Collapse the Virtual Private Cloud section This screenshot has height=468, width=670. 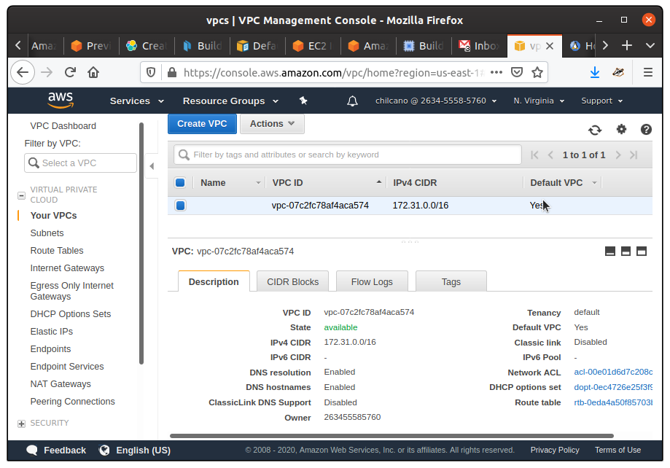pyautogui.click(x=21, y=195)
